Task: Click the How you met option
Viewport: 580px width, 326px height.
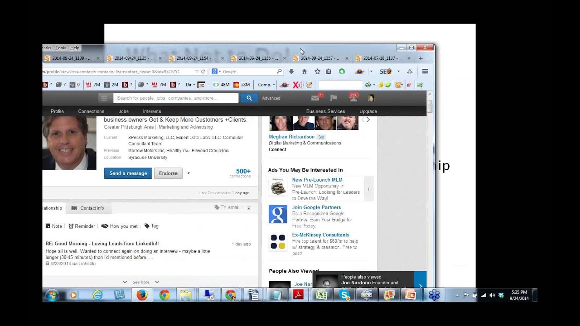Action: click(x=120, y=226)
